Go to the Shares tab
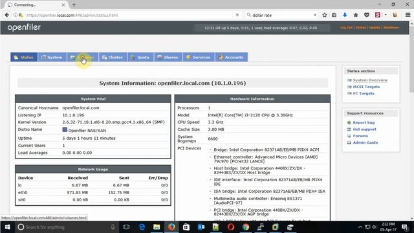The height and width of the screenshot is (233, 414). 168,57
